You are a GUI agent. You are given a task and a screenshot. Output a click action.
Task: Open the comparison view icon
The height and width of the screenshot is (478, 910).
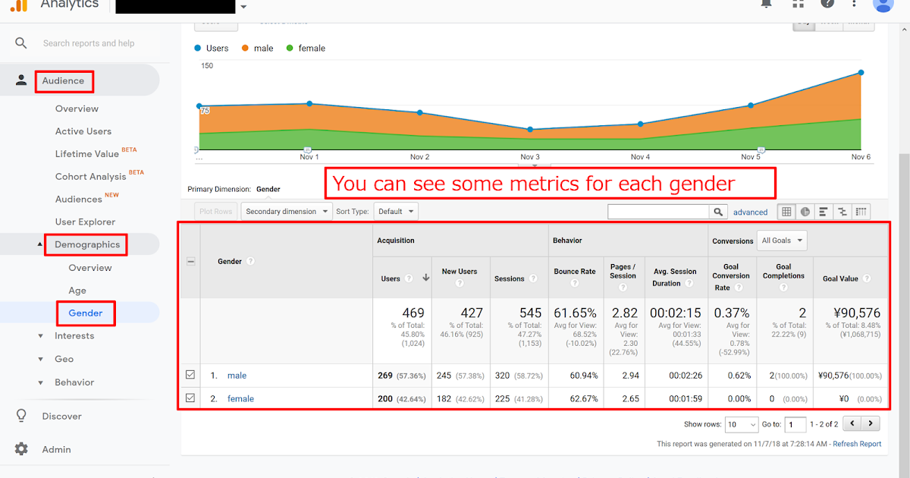843,212
